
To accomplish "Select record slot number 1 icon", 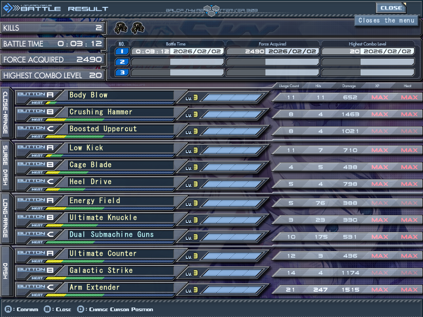I will pyautogui.click(x=122, y=51).
